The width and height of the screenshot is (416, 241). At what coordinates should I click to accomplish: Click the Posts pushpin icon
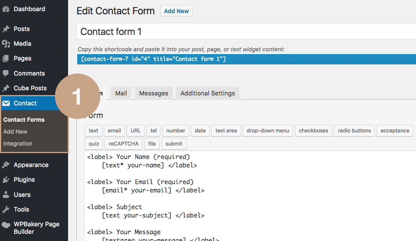point(6,29)
